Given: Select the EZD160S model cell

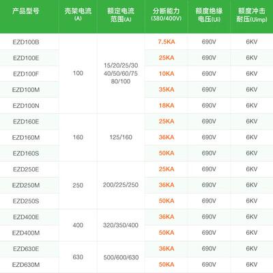Looking at the screenshot, I should click(x=26, y=154).
